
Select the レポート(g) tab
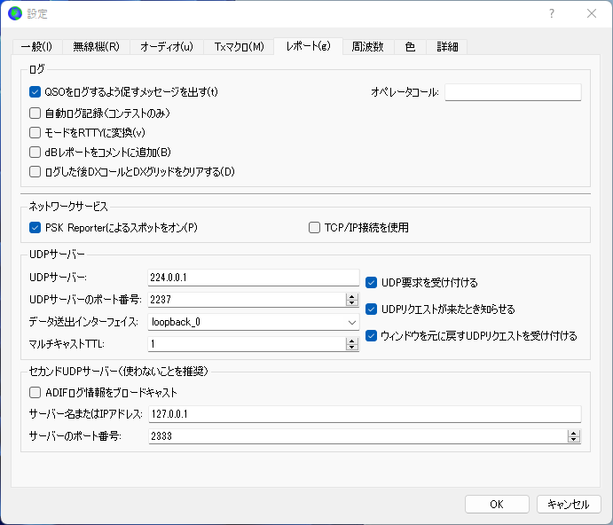point(308,46)
